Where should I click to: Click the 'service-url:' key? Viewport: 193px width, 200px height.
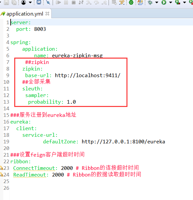tap(40, 135)
